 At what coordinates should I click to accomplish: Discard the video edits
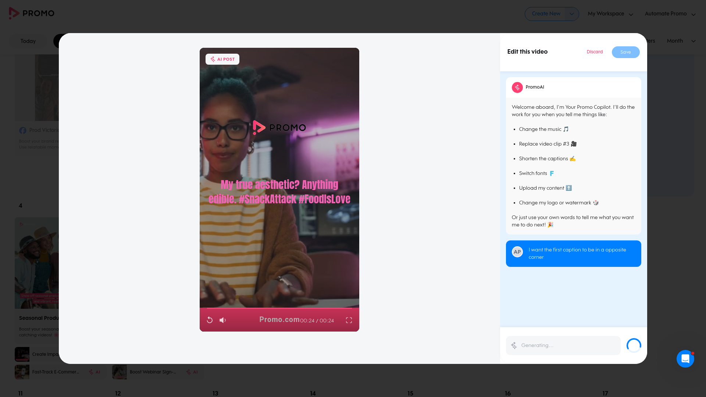[x=595, y=52]
